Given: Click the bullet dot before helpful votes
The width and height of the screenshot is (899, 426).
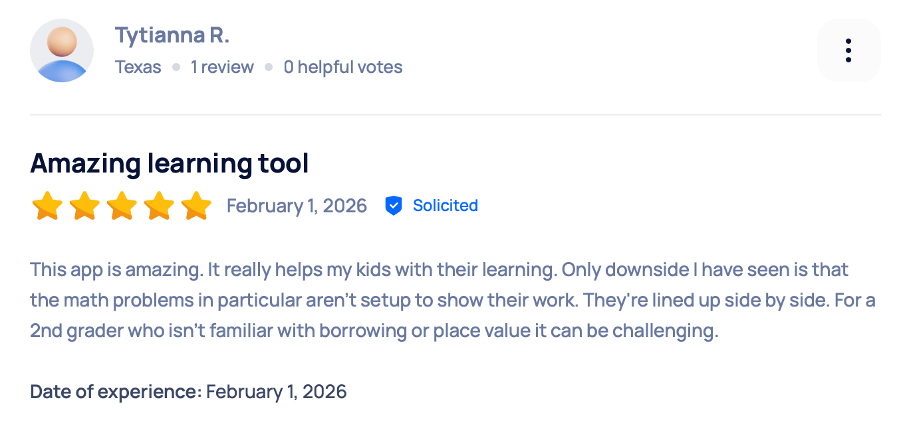Looking at the screenshot, I should point(269,67).
